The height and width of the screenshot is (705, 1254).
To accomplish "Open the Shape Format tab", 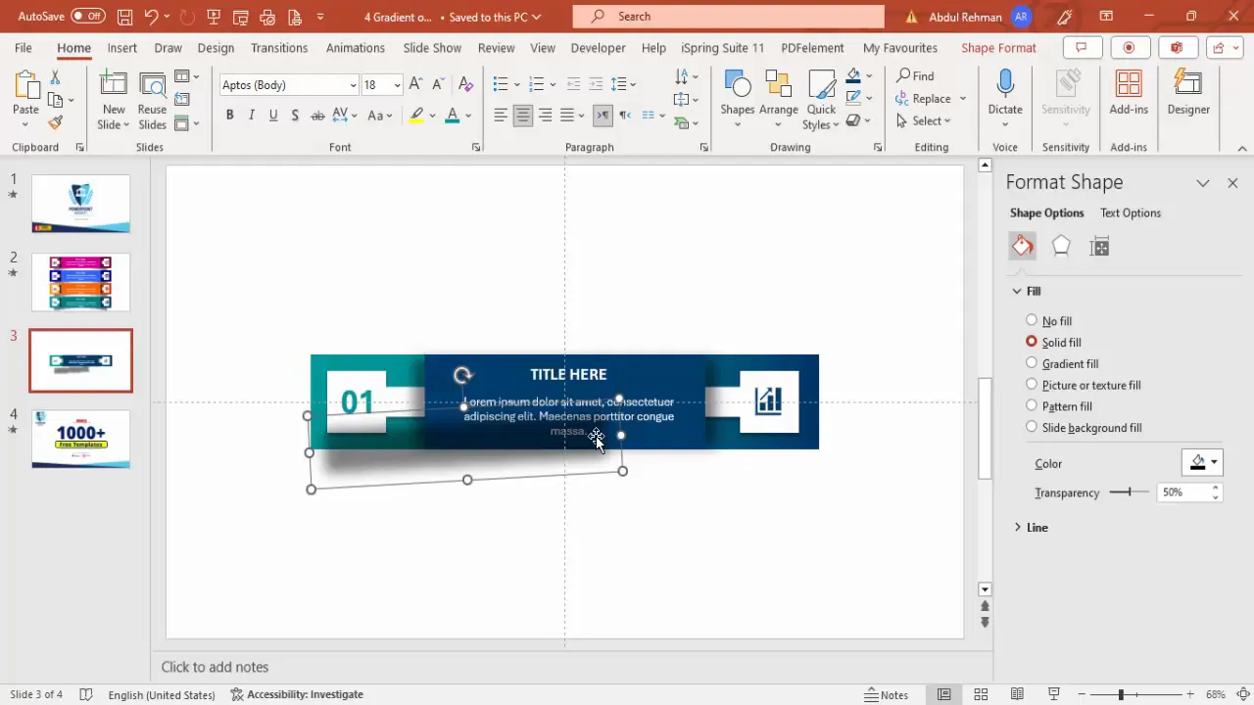I will [998, 48].
